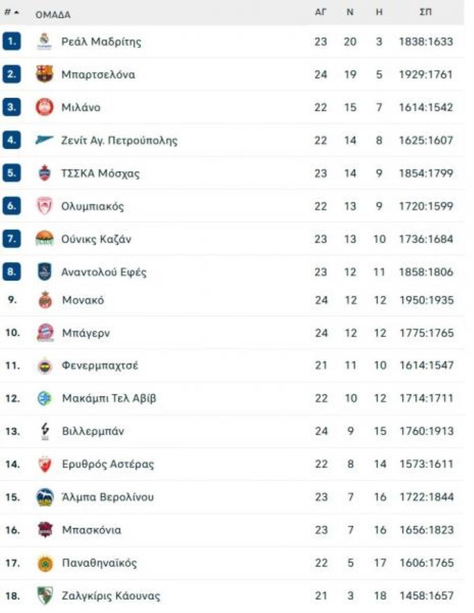Click the Bayern Munich logo
The width and height of the screenshot is (474, 613).
point(45,333)
